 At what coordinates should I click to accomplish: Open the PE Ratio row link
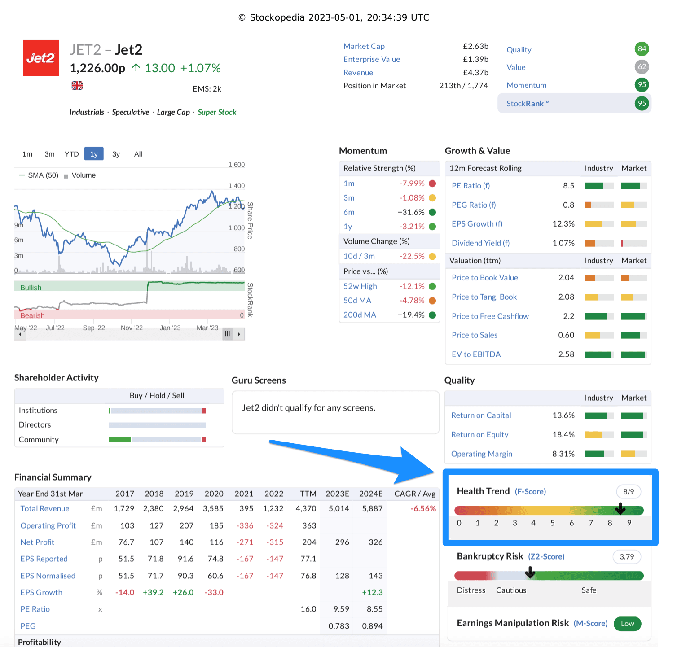[x=35, y=609]
